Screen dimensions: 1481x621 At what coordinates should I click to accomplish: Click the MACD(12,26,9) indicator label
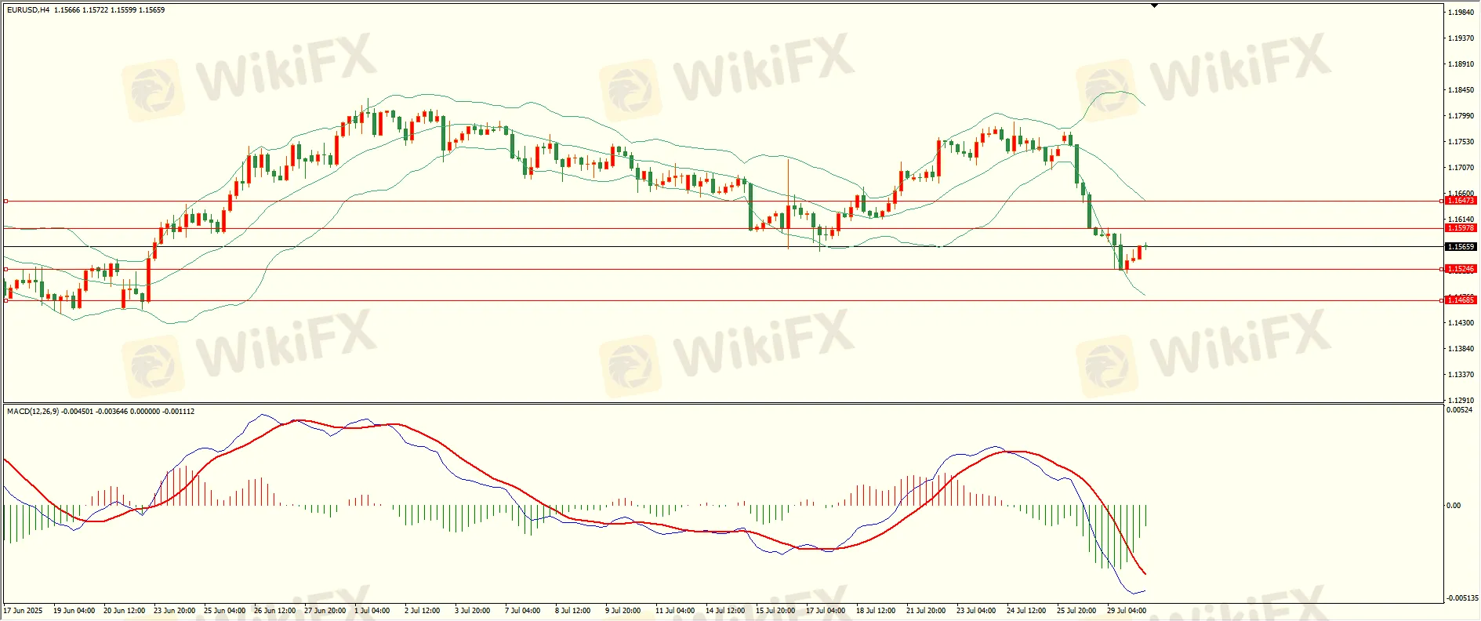point(32,412)
